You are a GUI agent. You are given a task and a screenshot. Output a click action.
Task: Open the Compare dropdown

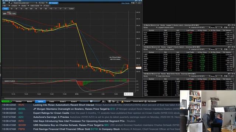click(15, 6)
